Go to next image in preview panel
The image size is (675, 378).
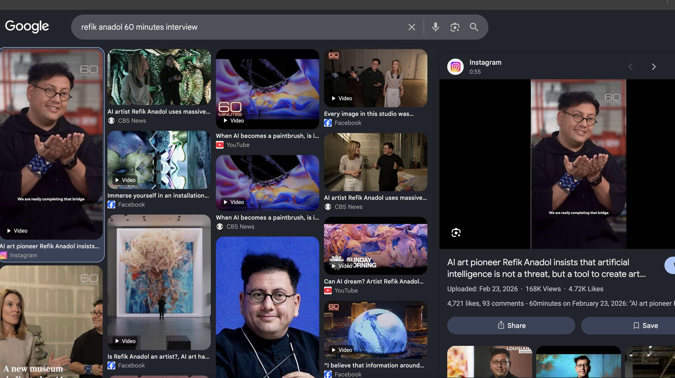[x=654, y=67]
